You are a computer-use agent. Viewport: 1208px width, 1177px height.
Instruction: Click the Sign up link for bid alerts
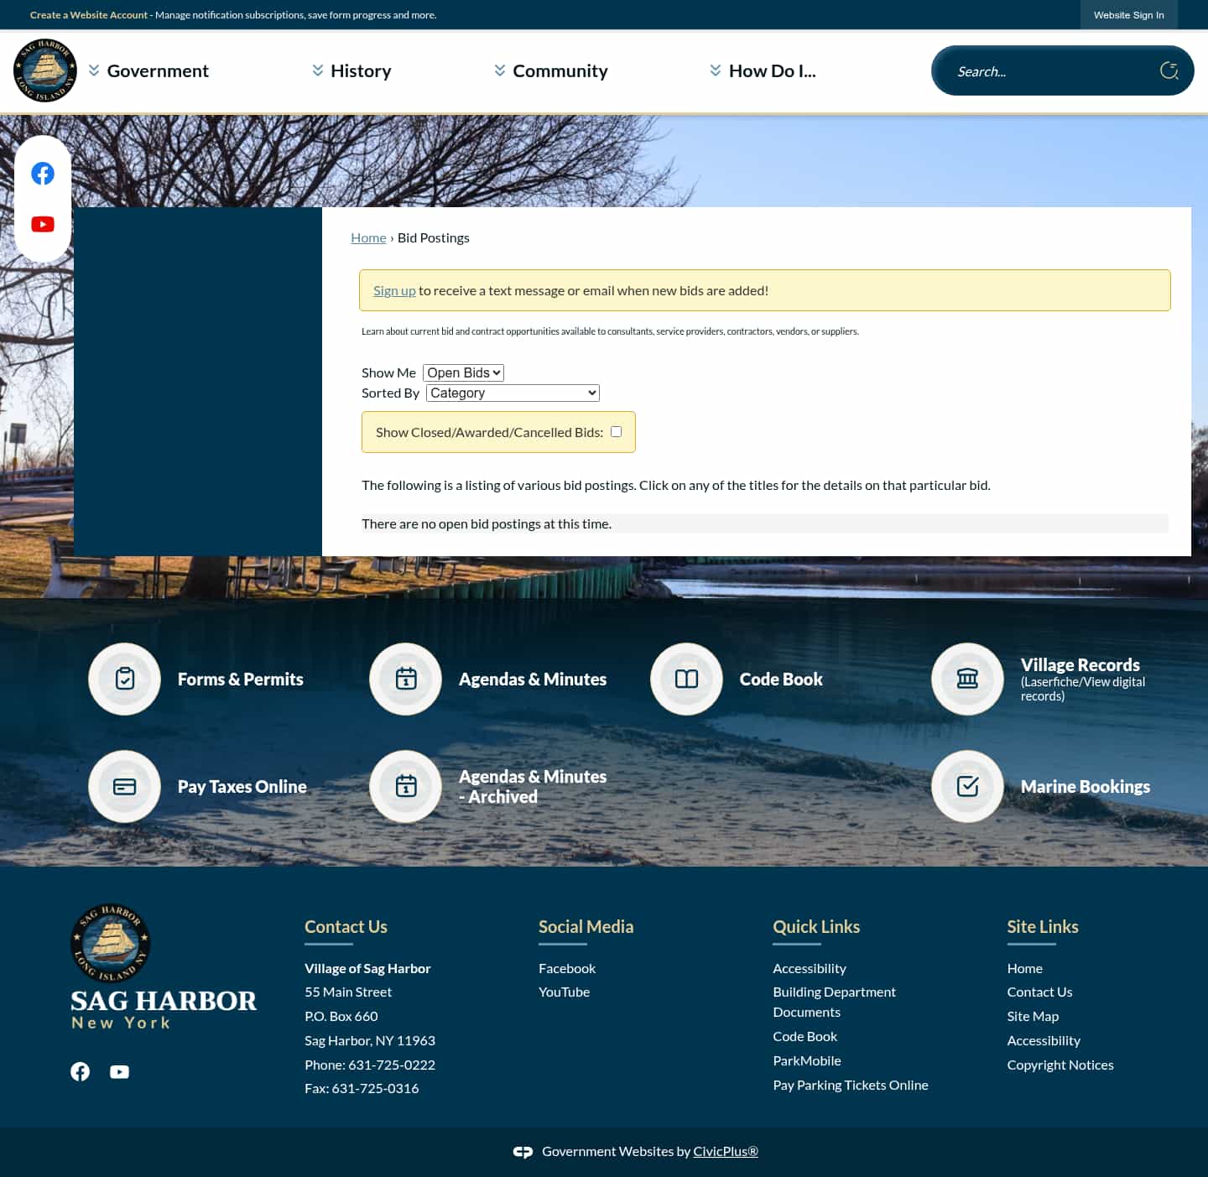pos(394,289)
